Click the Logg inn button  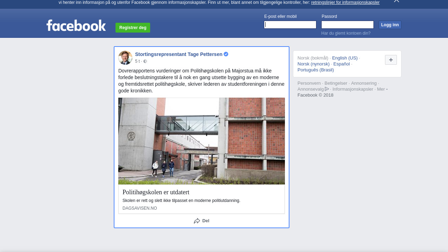(390, 25)
